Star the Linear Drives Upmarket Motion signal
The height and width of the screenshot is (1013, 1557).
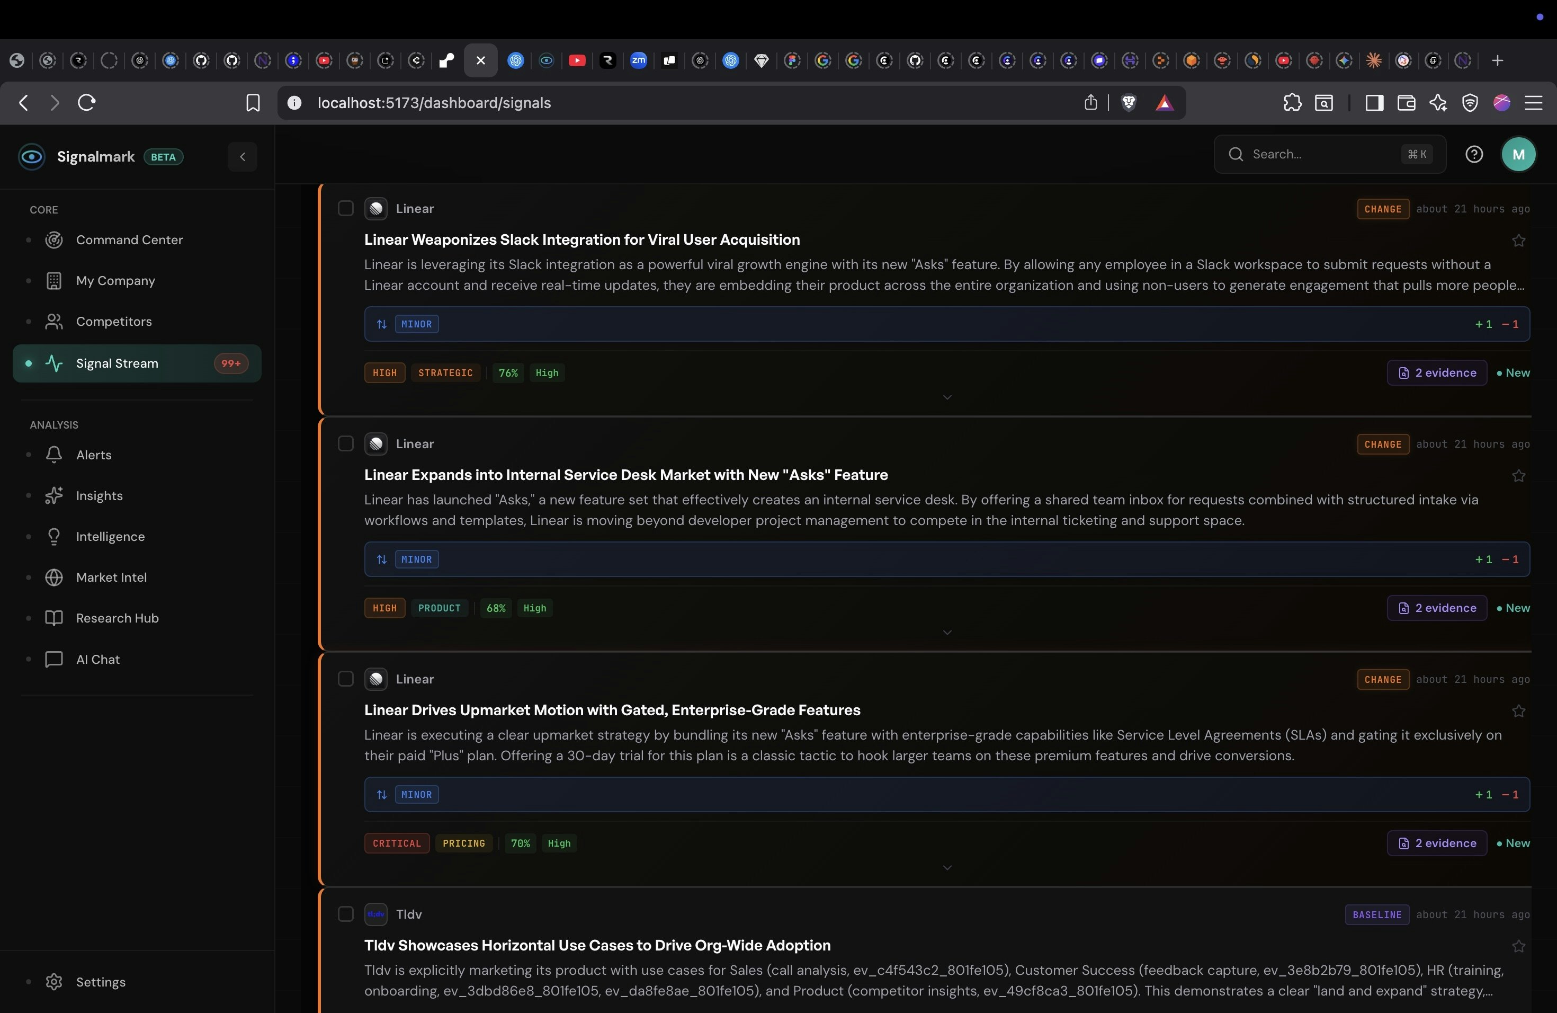pyautogui.click(x=1519, y=710)
